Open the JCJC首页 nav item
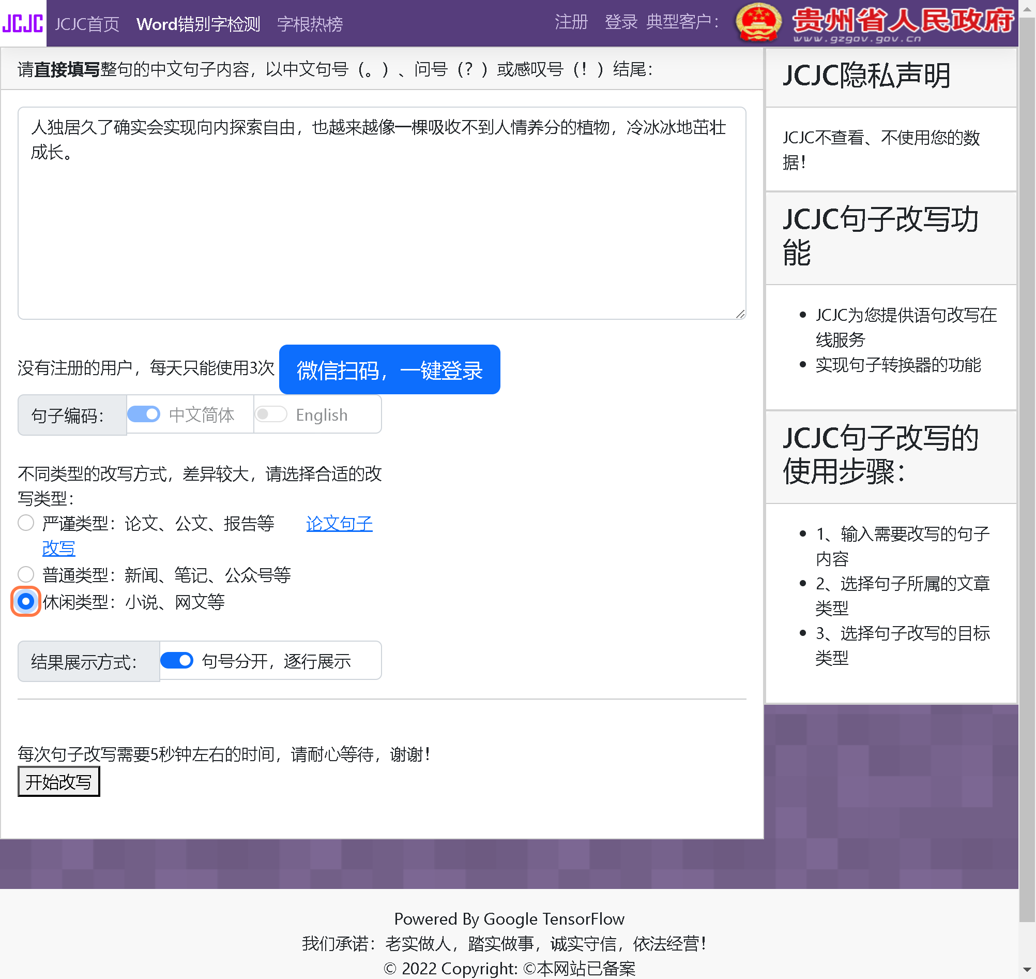Screen dimensions: 1036x979 pos(87,24)
